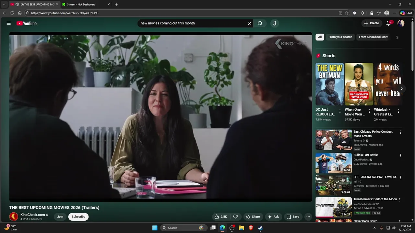
Task: Open the YouTube guide hamburger menu
Action: (9, 23)
